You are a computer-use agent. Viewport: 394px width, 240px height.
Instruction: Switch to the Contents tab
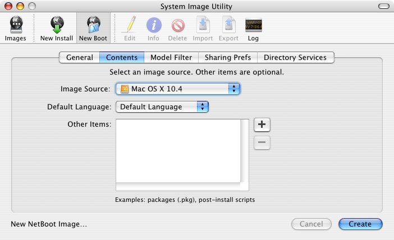tap(122, 58)
